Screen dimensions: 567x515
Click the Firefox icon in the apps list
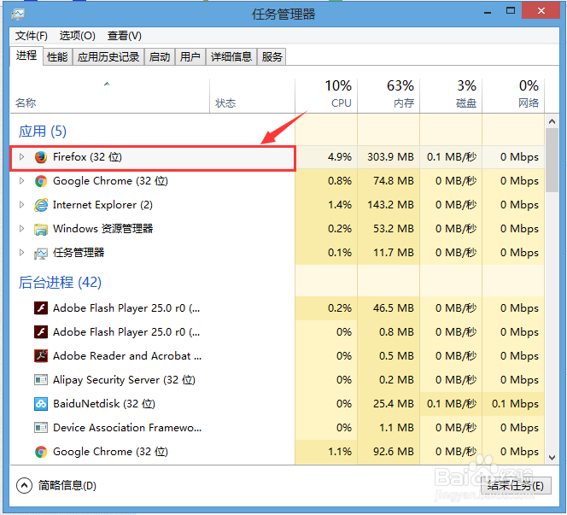pos(41,157)
